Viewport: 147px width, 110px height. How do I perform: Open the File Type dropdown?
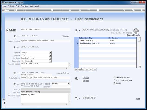[x=50, y=58]
